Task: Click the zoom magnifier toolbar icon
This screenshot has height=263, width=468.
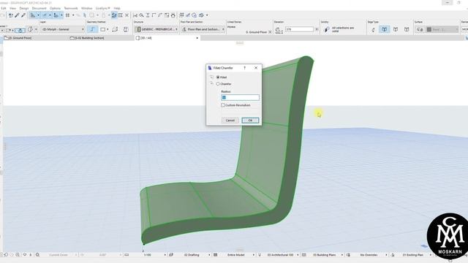Action: [x=141, y=15]
